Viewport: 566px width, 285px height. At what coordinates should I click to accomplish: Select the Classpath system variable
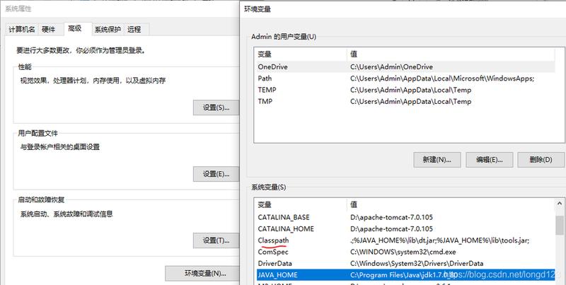coord(405,240)
